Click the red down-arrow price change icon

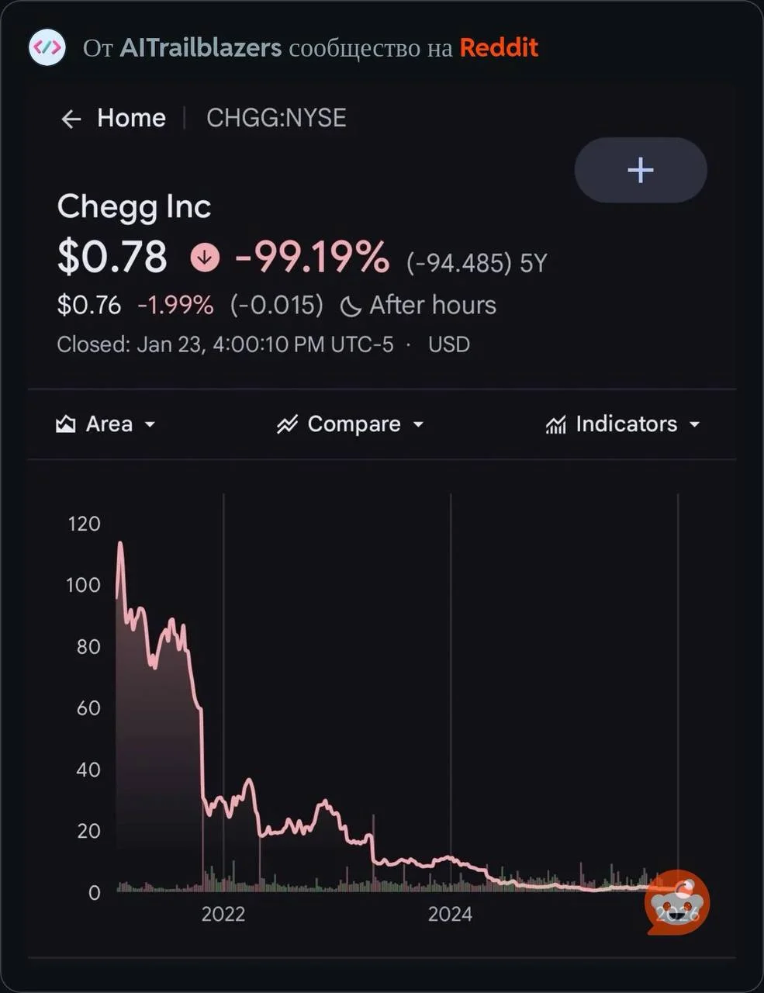[x=205, y=258]
